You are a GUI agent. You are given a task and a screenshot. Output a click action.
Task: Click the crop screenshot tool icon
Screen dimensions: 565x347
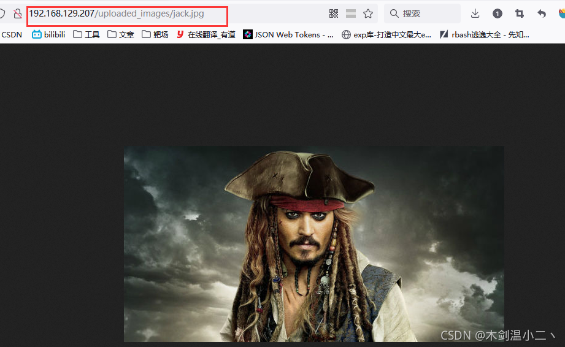tap(519, 13)
